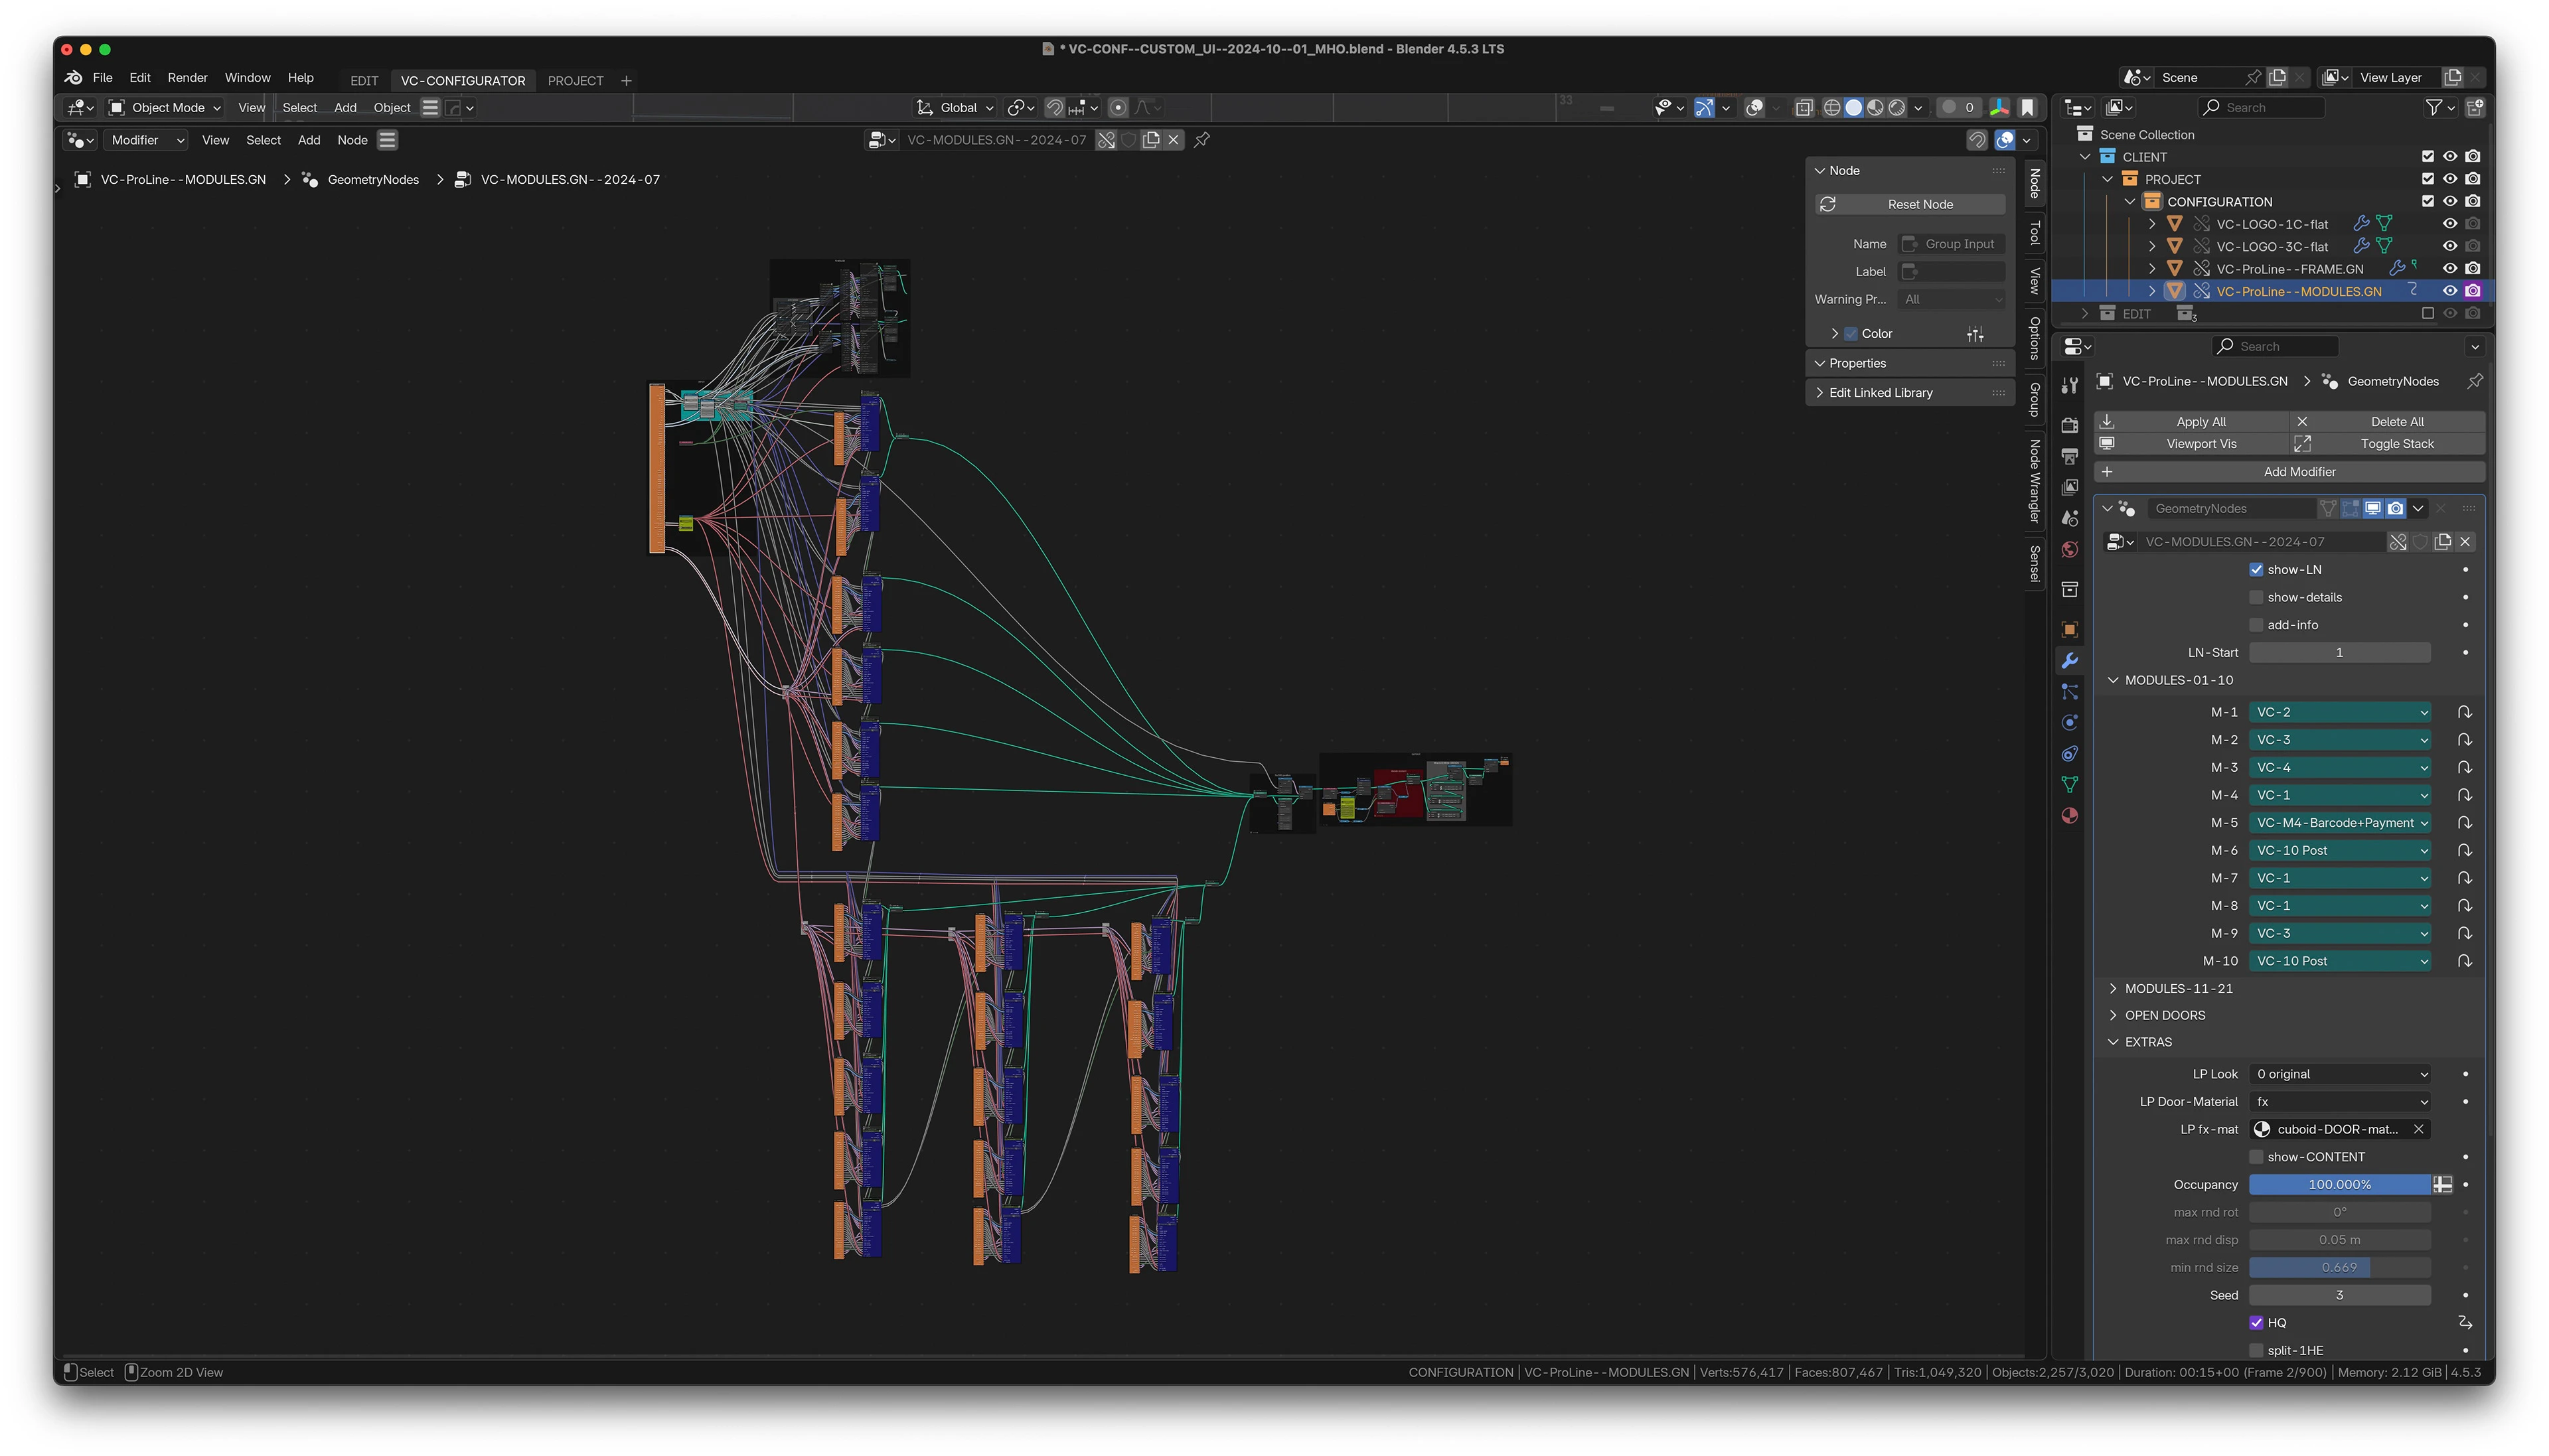Open the Scene properties tab icon

(x=2069, y=518)
